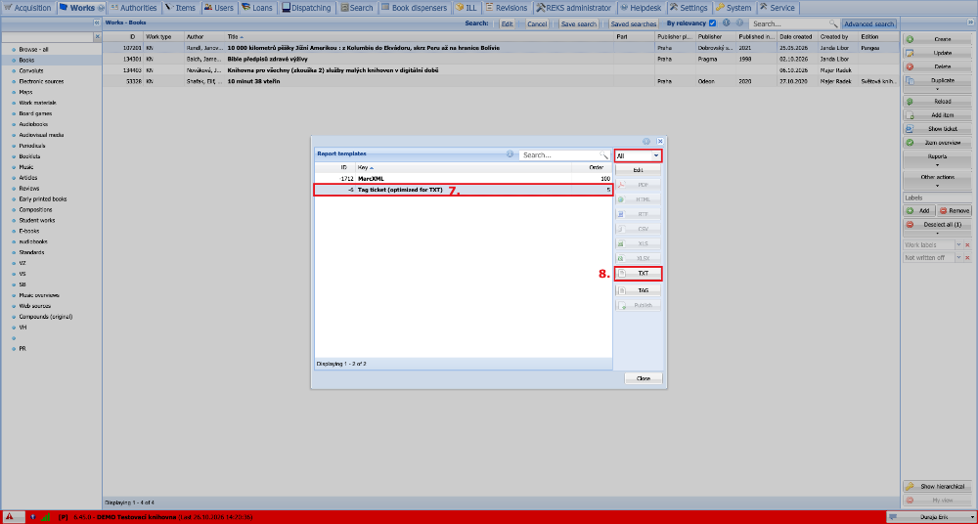Image resolution: width=978 pixels, height=524 pixels.
Task: Click the Update button in right panel
Action: click(x=938, y=53)
